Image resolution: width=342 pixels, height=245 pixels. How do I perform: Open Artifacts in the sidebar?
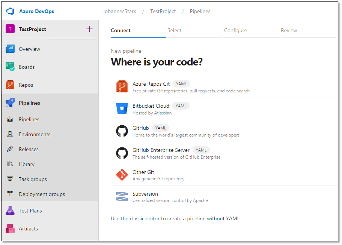click(x=50, y=228)
